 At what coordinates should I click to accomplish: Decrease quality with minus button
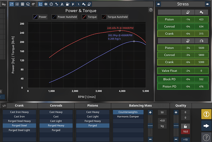(176, 139)
